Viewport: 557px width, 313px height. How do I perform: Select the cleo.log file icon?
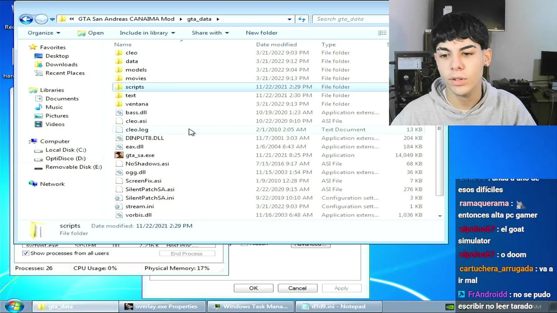click(x=119, y=130)
